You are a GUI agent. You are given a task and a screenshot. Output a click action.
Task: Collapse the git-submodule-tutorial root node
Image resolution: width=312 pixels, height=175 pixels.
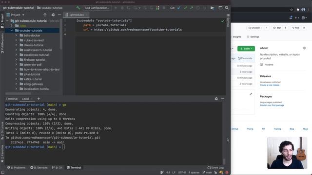tap(7, 20)
